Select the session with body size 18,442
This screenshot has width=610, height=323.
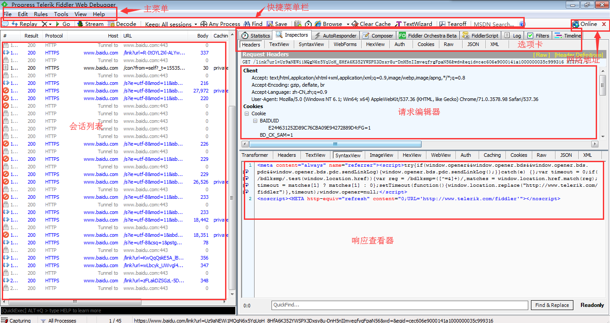pos(114,220)
